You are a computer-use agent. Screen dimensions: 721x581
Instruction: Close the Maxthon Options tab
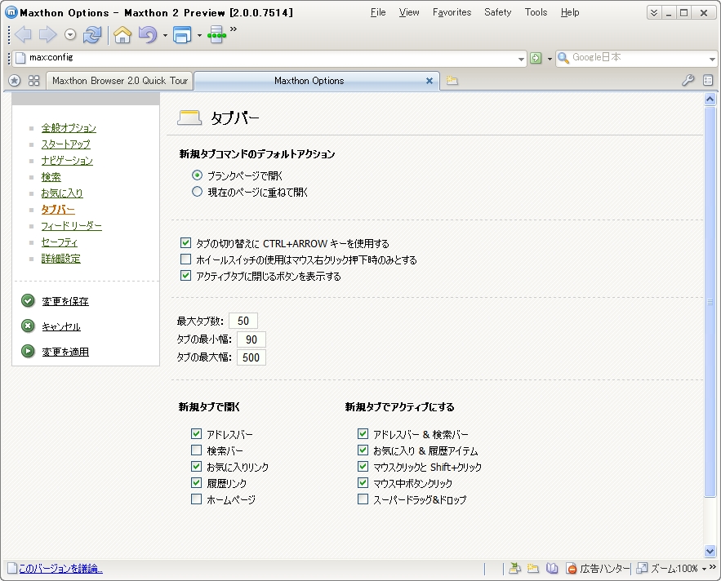click(429, 81)
